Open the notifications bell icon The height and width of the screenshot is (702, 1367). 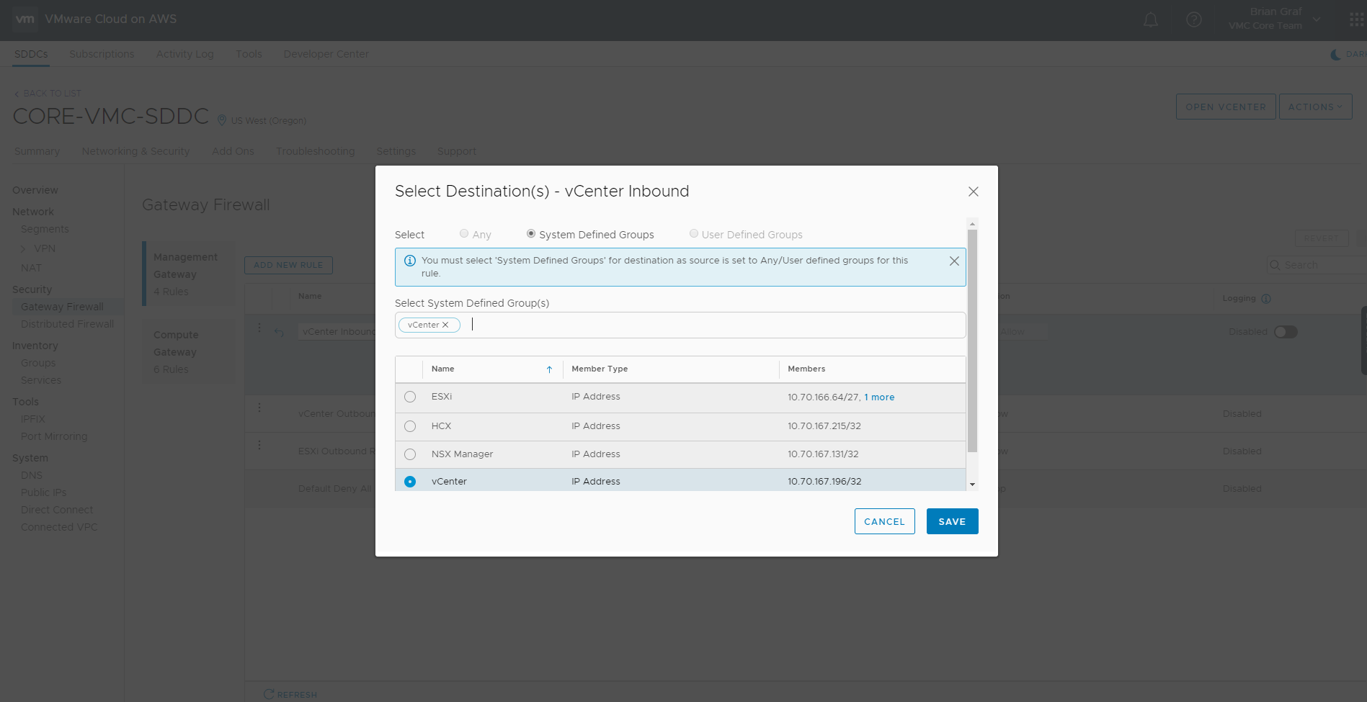tap(1151, 20)
